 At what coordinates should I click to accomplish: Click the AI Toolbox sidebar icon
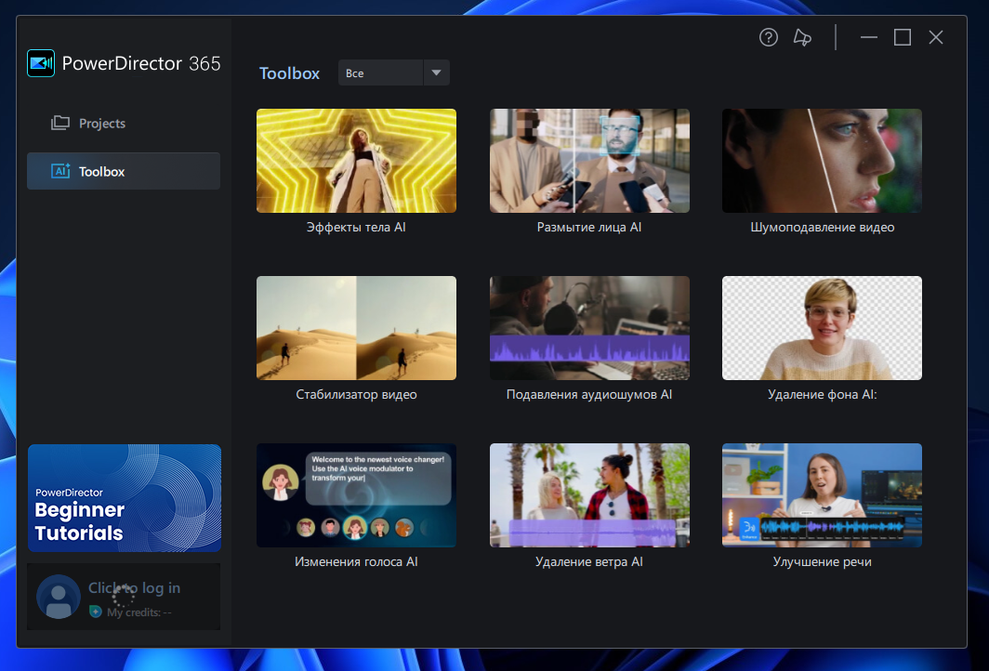click(60, 171)
